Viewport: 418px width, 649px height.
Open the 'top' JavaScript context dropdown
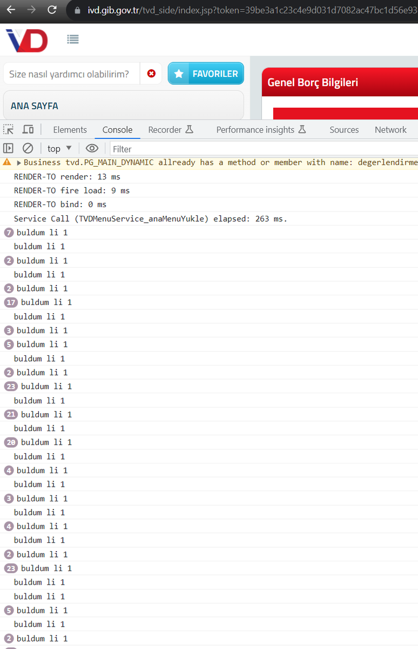pyautogui.click(x=59, y=148)
